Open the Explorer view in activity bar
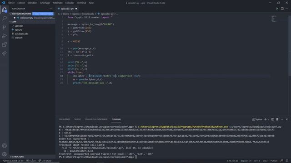 (4, 10)
